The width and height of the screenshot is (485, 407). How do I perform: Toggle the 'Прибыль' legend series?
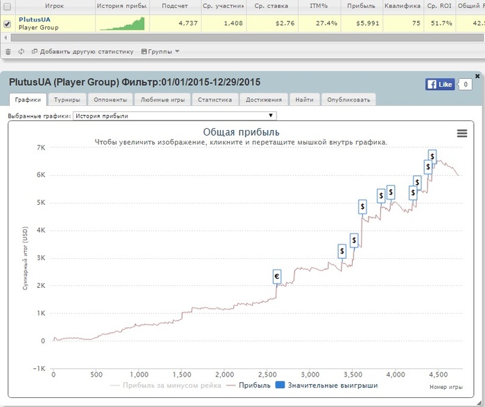coord(249,386)
